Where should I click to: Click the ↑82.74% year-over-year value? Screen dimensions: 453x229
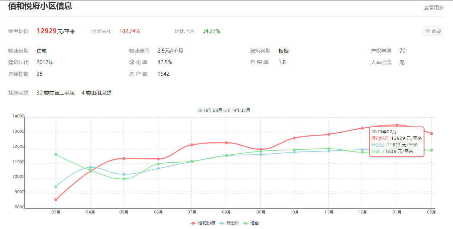point(130,31)
